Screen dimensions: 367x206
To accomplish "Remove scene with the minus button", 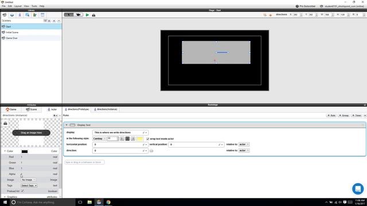I will [x=58, y=21].
